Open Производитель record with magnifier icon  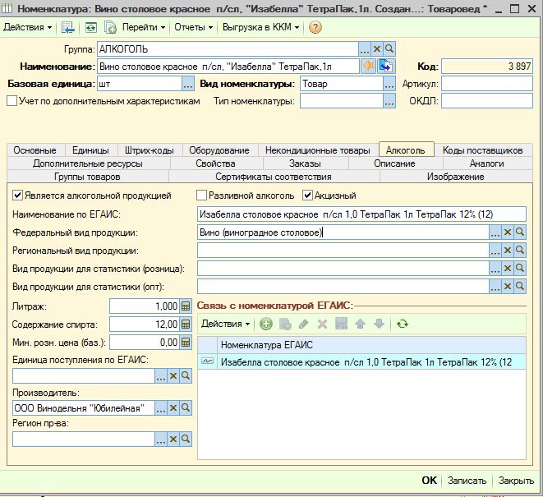(186, 408)
